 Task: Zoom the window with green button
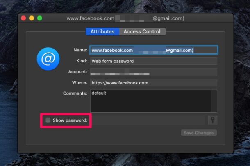(39, 18)
